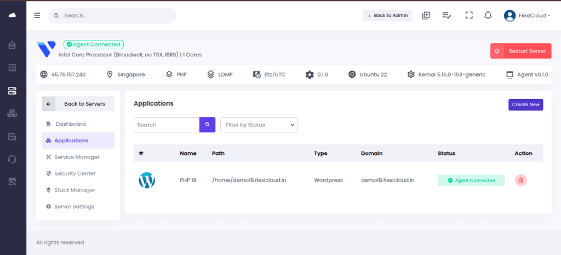The width and height of the screenshot is (561, 255).
Task: Click the add-new icon in top bar
Action: pyautogui.click(x=426, y=15)
